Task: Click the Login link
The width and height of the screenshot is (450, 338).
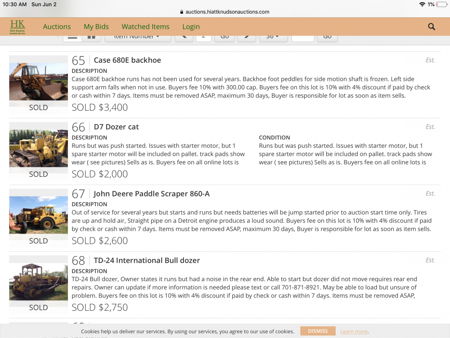Action: pyautogui.click(x=191, y=27)
